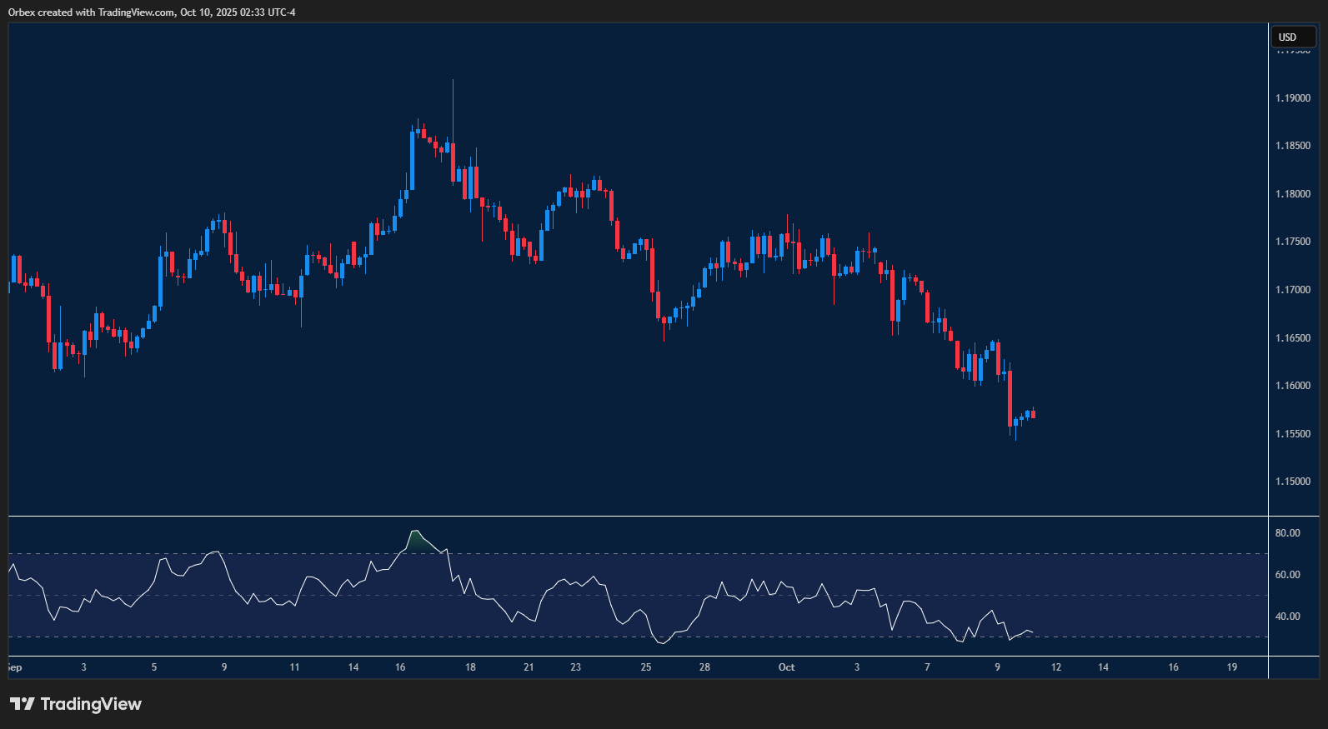Click the 1.17500 price level label
Image resolution: width=1328 pixels, height=729 pixels.
coord(1292,242)
